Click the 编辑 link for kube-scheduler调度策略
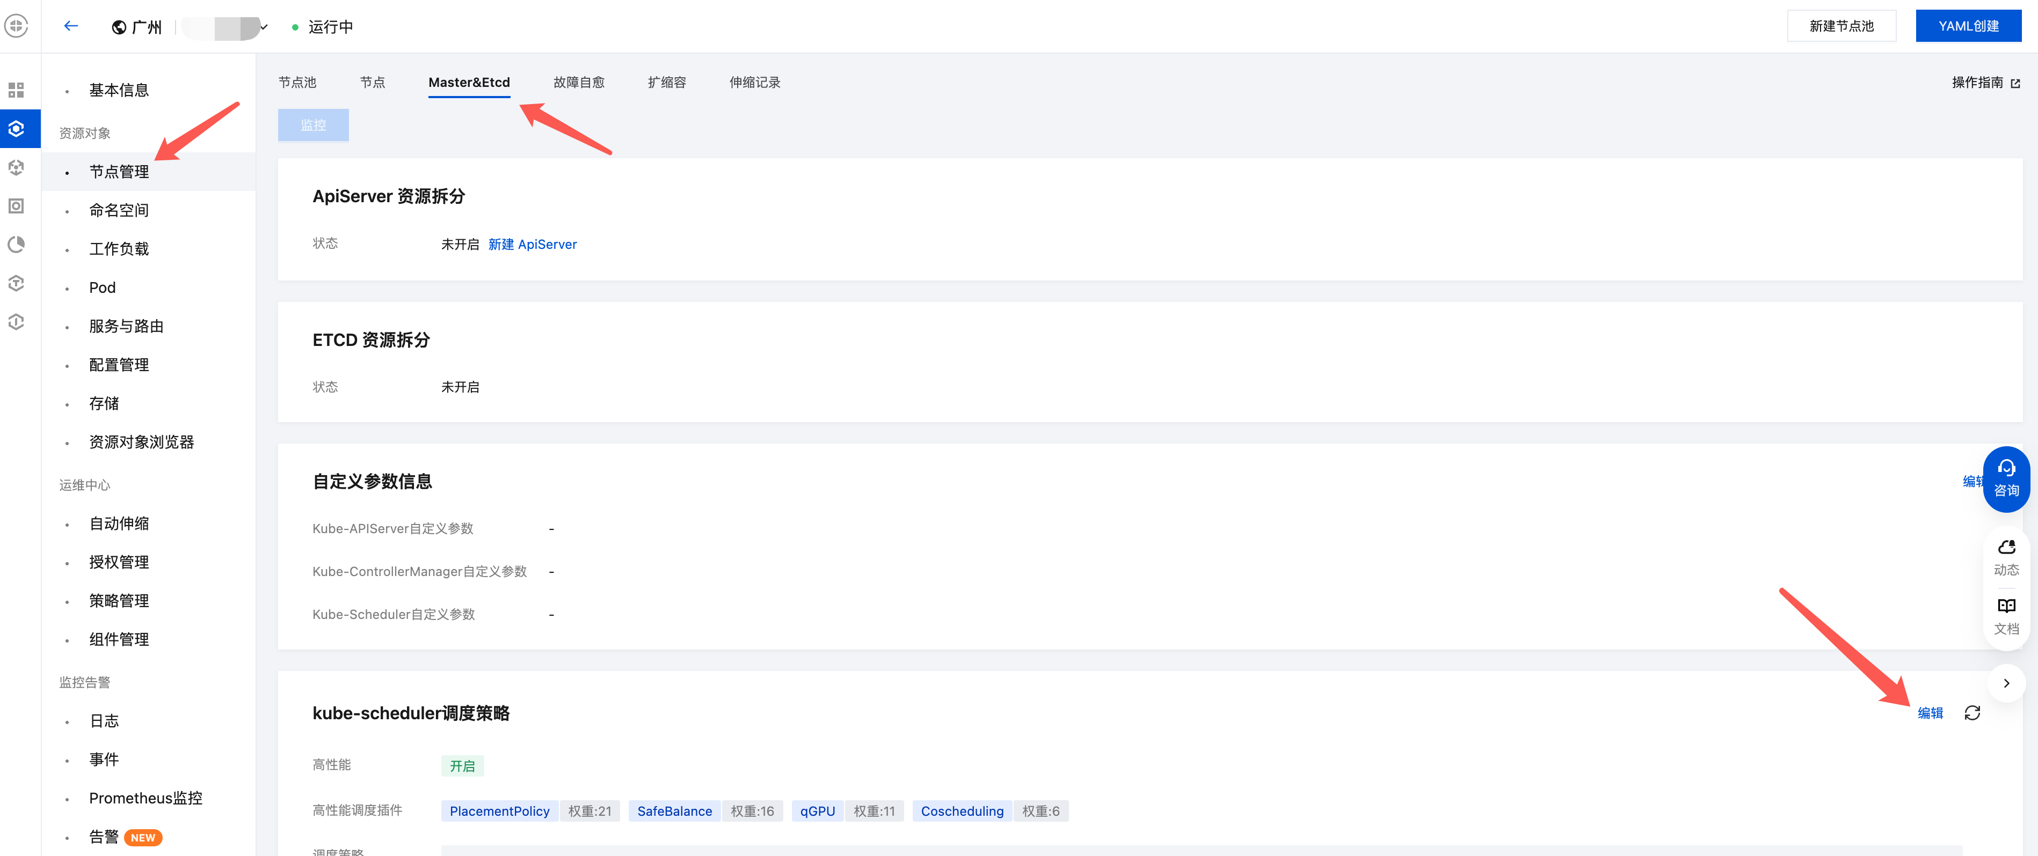This screenshot has width=2038, height=856. [1930, 713]
